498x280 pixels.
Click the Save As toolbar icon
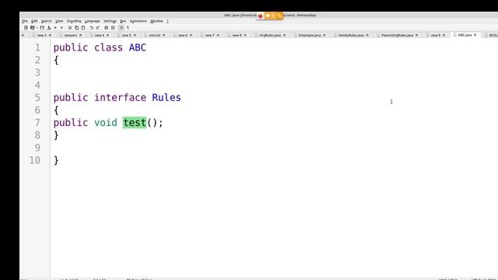tap(49, 28)
